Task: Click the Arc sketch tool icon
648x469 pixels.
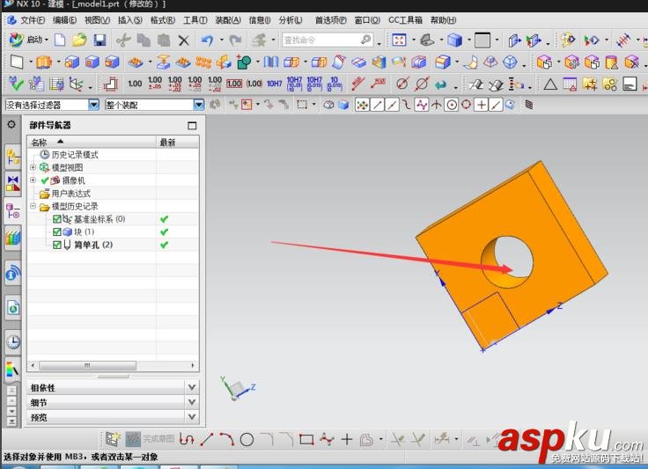Action: point(227,439)
